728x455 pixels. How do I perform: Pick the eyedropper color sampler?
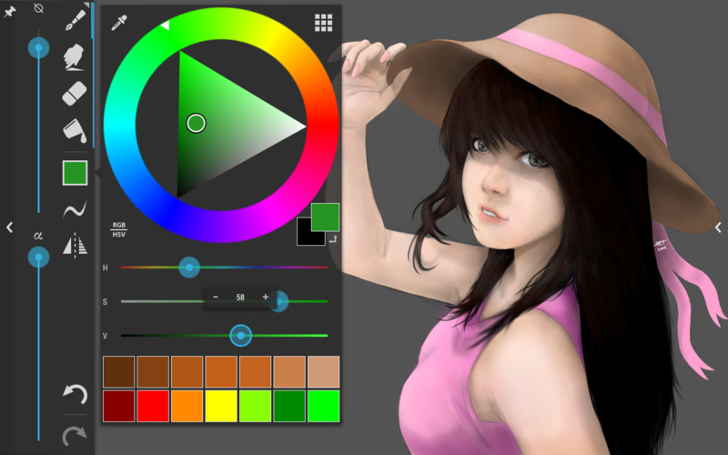[x=119, y=22]
